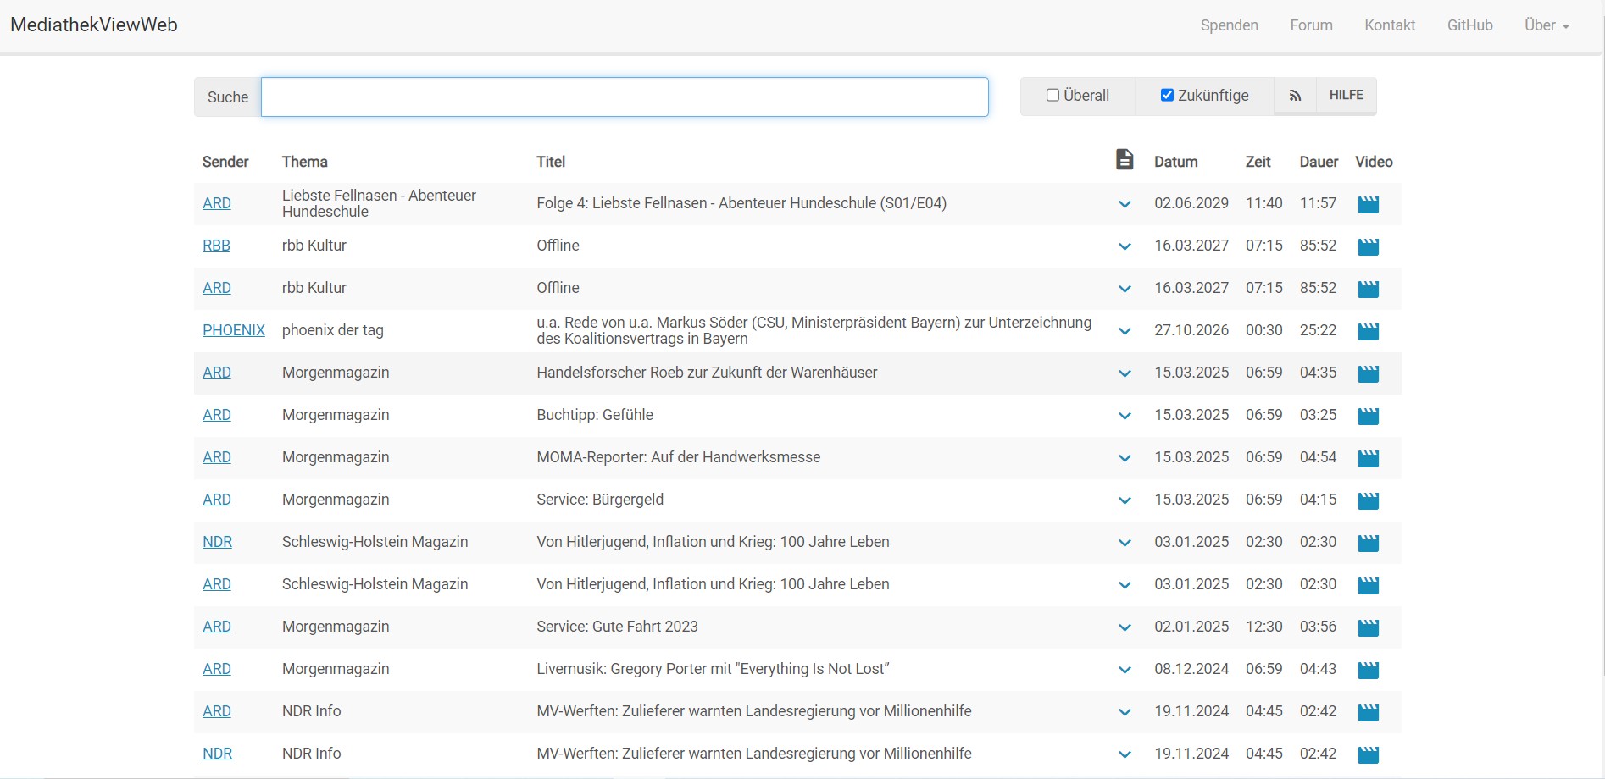Viewport: 1605px width, 779px height.
Task: Open video in ARD Schleswig-Holstein Magazin row
Action: pos(1368,585)
